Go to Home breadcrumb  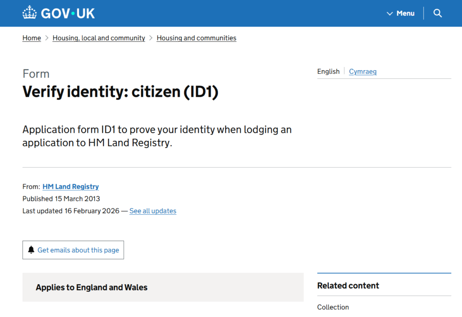click(32, 38)
